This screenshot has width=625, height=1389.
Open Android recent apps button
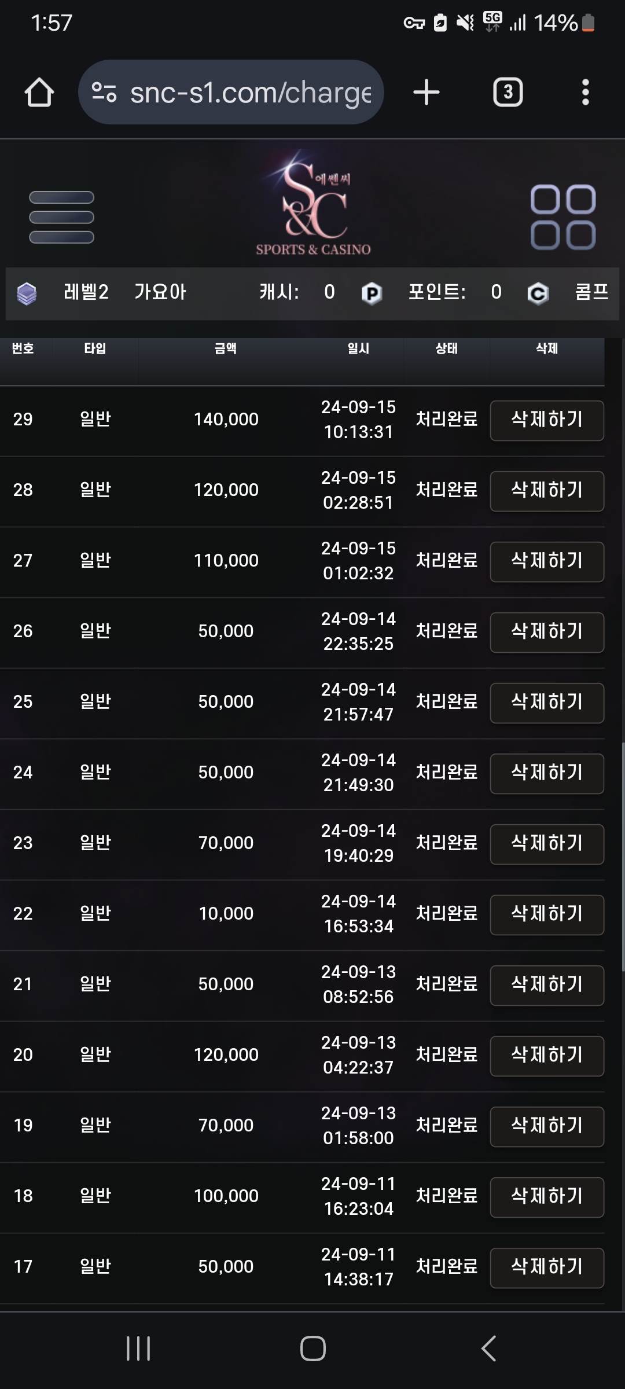click(138, 1348)
